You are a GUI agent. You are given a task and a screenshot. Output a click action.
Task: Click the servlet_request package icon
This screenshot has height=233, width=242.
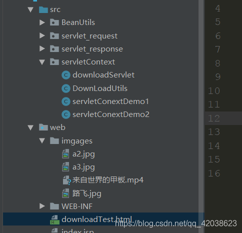[x=54, y=35]
